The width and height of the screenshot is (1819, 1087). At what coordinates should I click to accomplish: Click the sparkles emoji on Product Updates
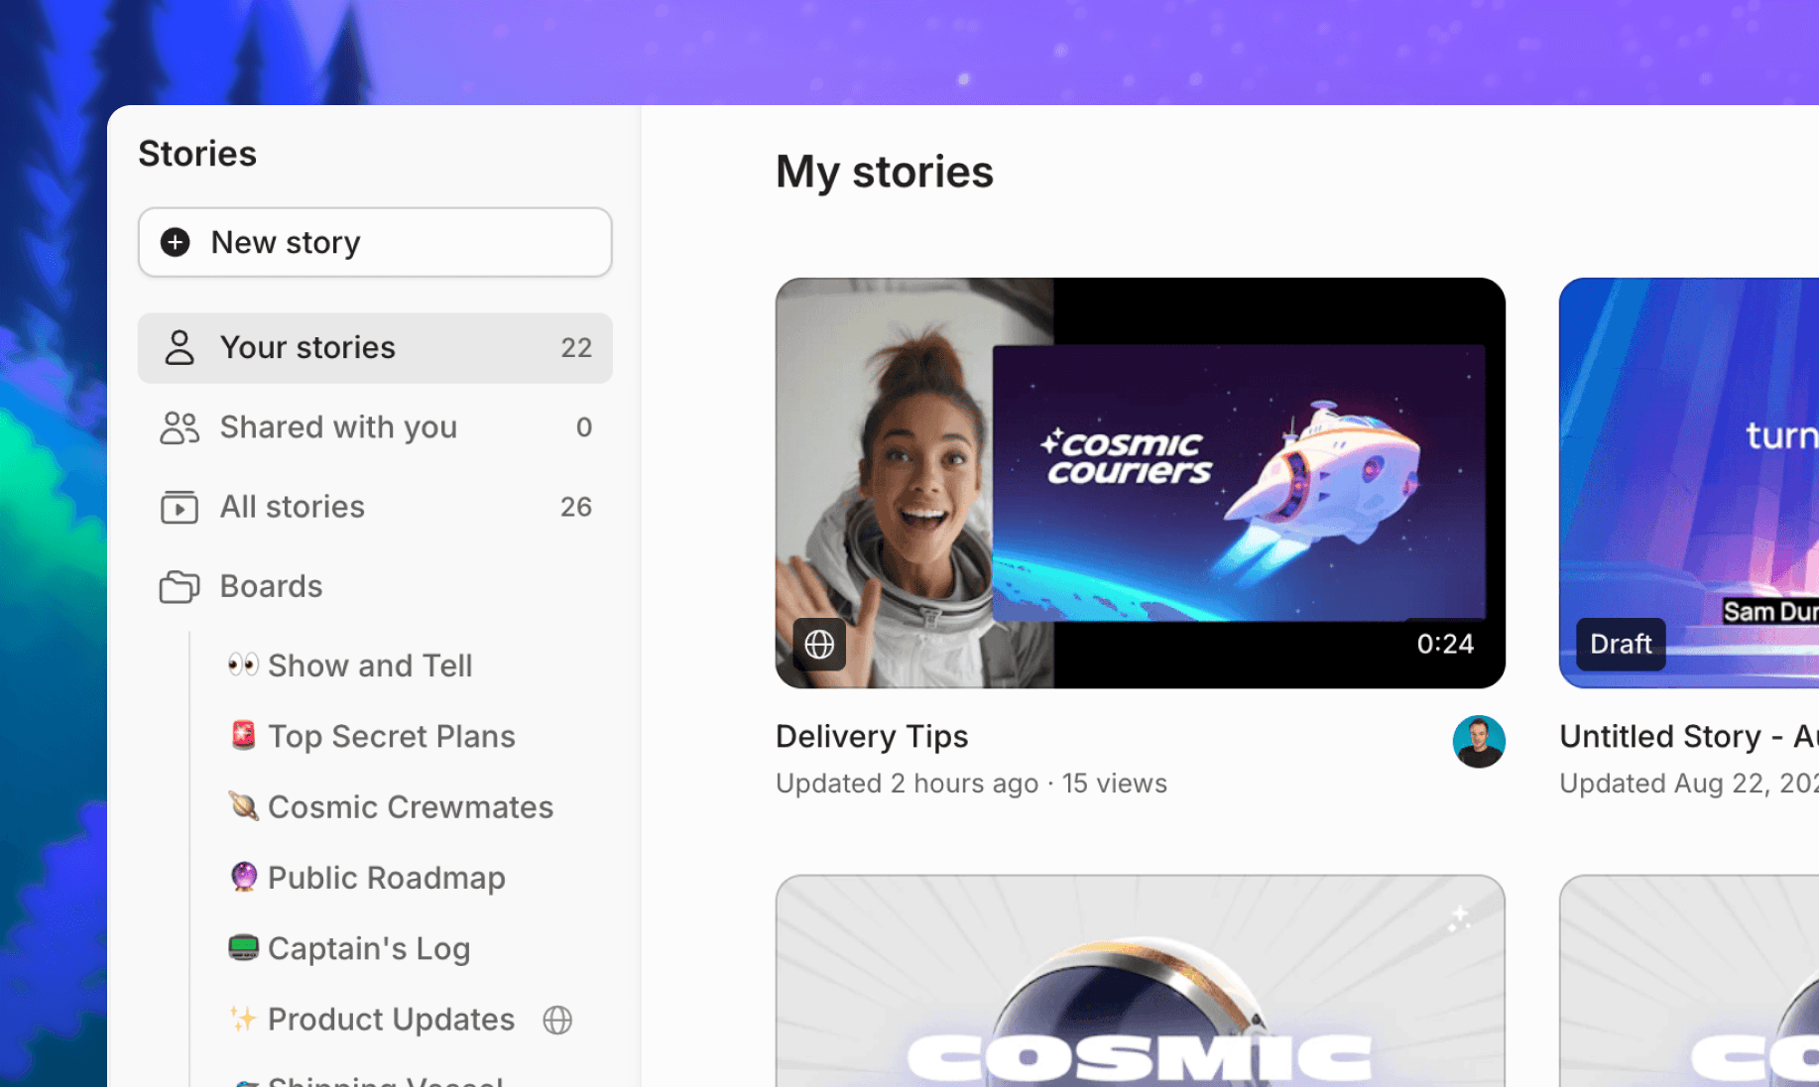[x=243, y=1019]
